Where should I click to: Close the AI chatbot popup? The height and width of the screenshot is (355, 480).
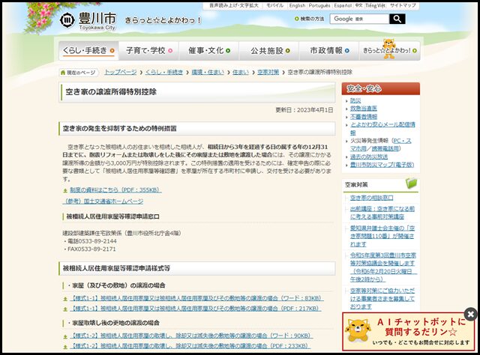point(470,314)
